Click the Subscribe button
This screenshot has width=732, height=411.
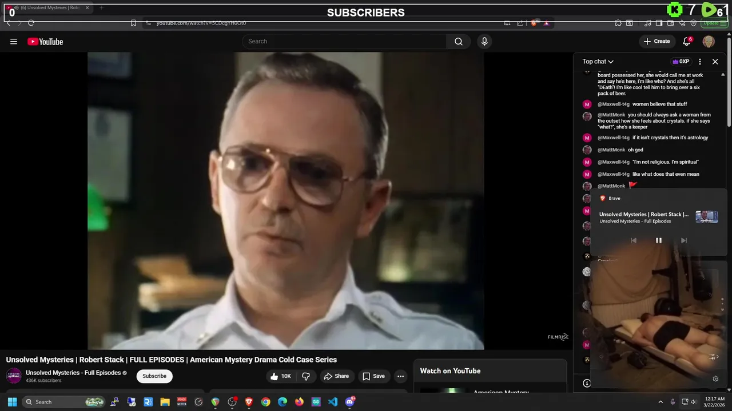[x=154, y=376]
